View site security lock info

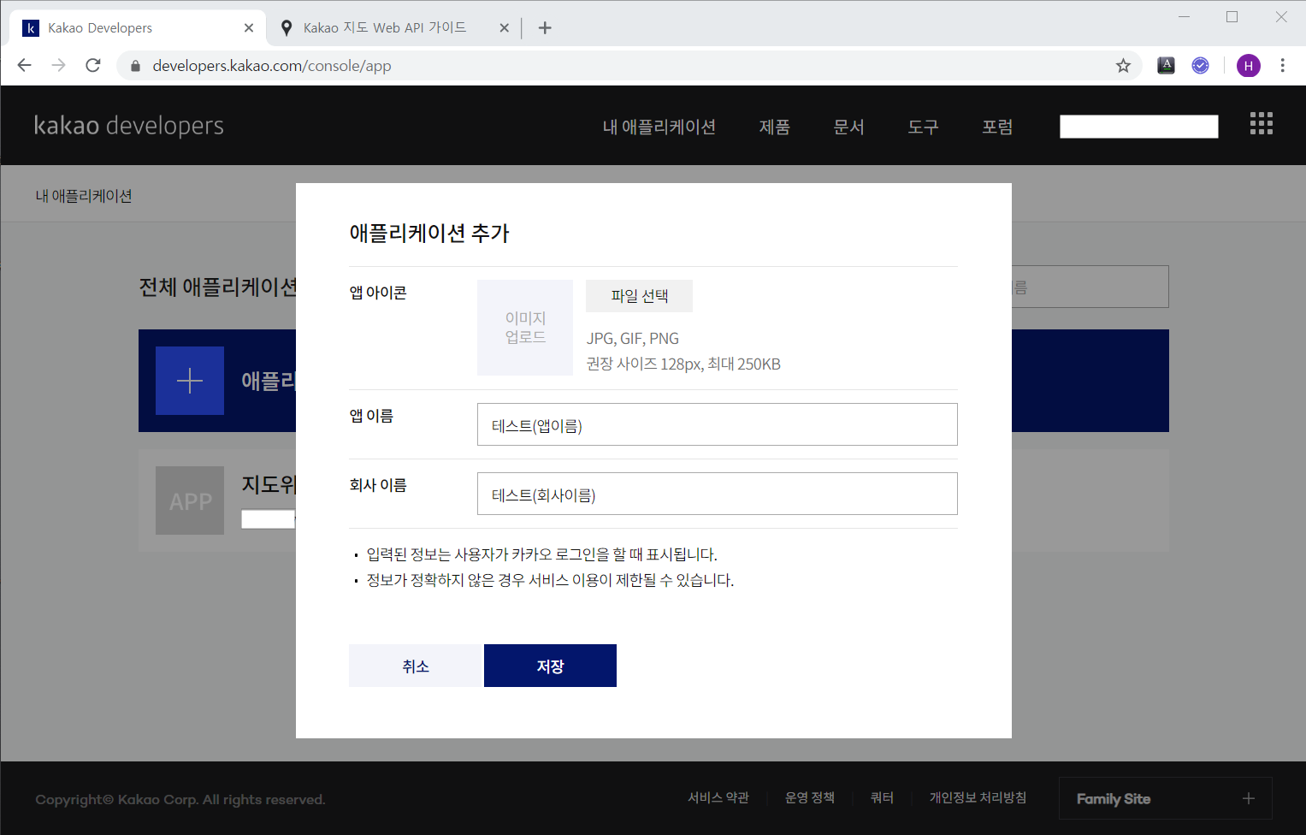[135, 65]
